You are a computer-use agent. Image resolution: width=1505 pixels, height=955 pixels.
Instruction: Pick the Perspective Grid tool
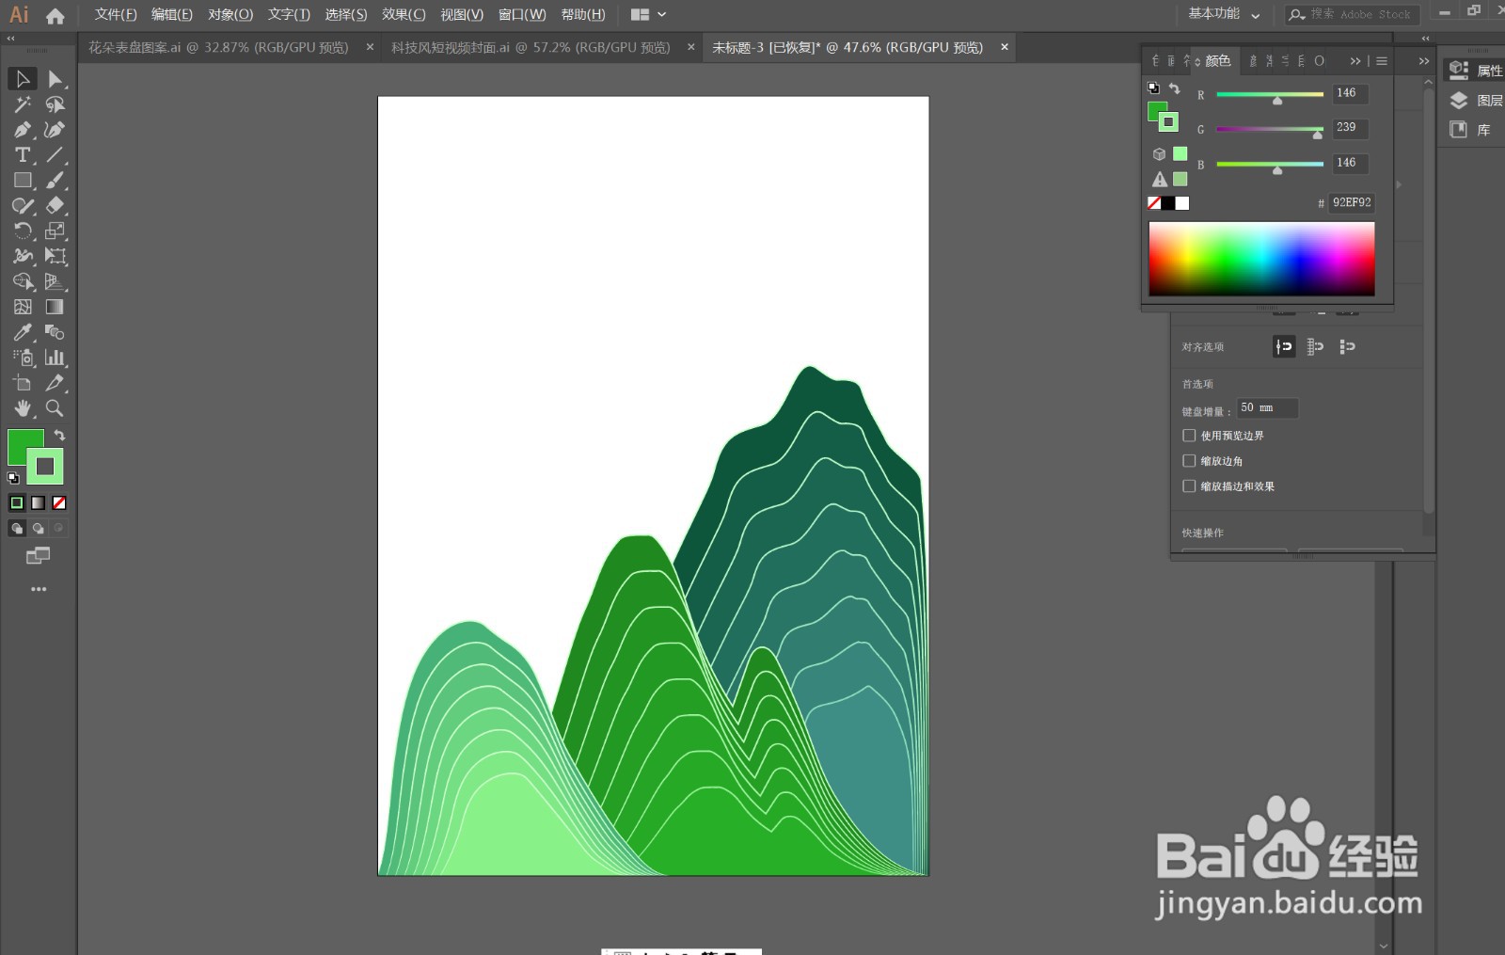(55, 281)
